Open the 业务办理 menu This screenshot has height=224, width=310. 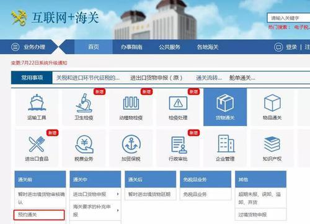tap(34, 47)
